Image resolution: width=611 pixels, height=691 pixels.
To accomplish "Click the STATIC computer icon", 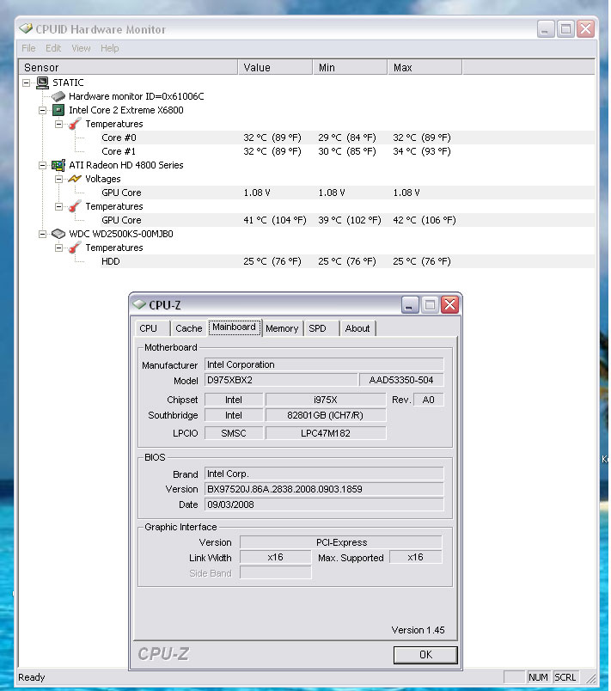I will (43, 83).
